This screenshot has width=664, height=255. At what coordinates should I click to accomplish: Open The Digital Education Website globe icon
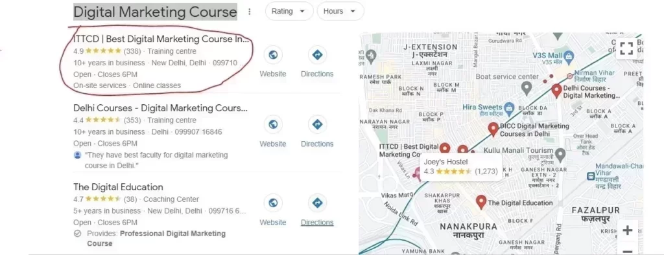(x=273, y=203)
